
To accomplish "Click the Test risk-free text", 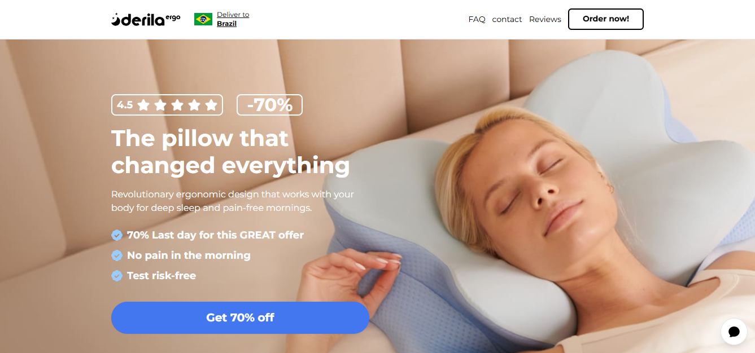I will pos(162,276).
